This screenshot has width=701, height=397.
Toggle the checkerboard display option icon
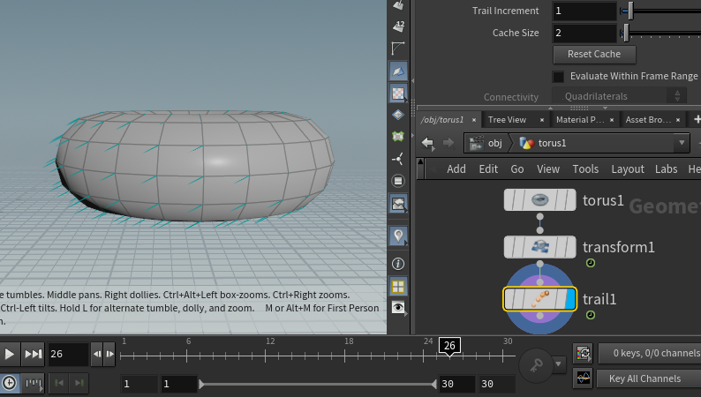(x=398, y=94)
